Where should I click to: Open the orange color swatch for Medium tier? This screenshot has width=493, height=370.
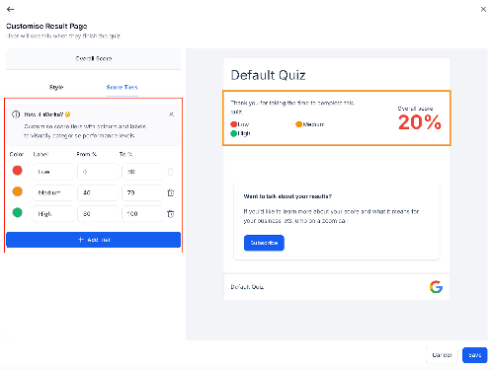(x=18, y=191)
